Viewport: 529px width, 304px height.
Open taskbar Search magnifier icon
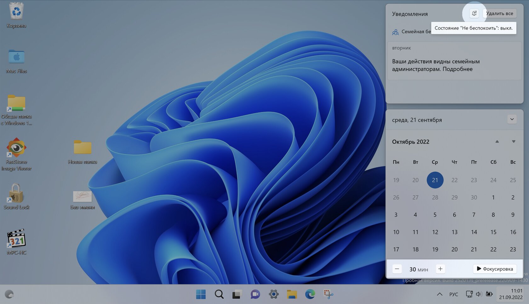point(219,294)
